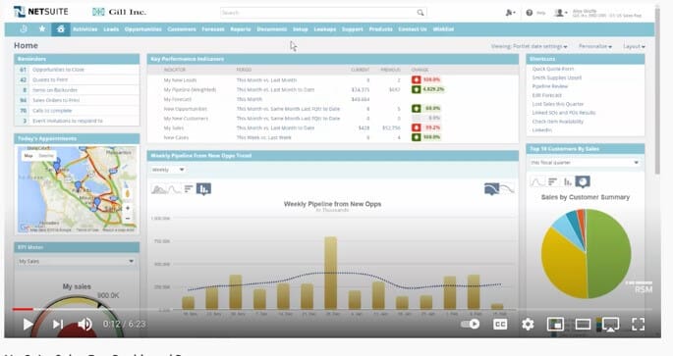Open the Contact Us menu
Screen dimensions: 673x356
click(x=413, y=29)
